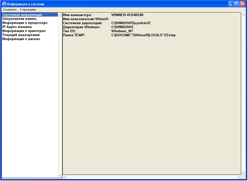Click the WINNER-41D46598 computer name value
Viewport: 248px width, 181px height.
(x=127, y=15)
